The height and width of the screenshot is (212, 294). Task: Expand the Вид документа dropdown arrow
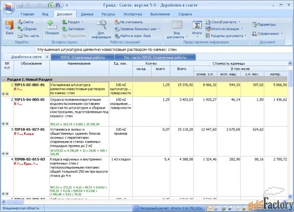click(x=187, y=37)
